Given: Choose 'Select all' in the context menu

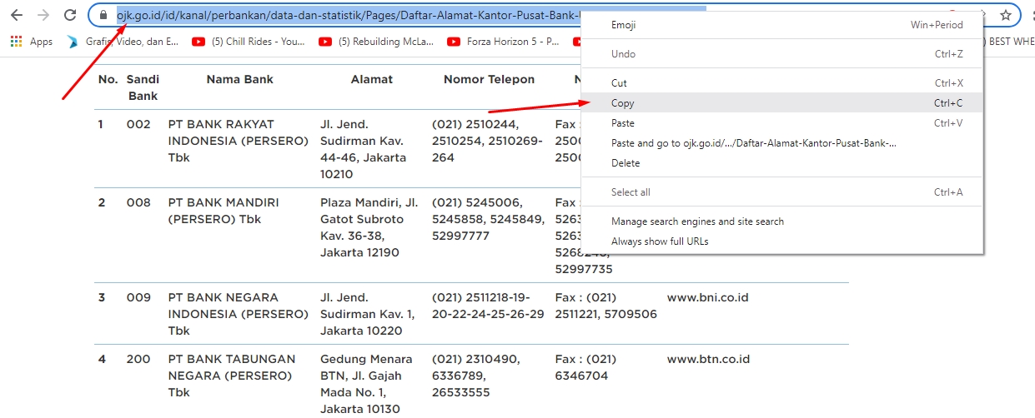Looking at the screenshot, I should [782, 192].
